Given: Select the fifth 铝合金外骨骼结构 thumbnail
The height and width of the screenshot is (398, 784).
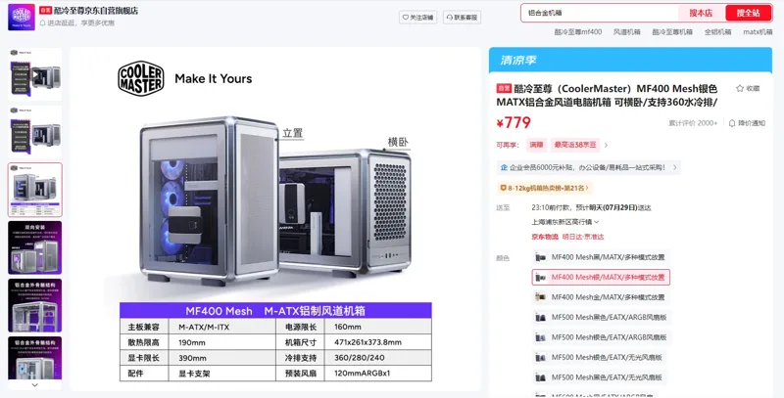Looking at the screenshot, I should [x=35, y=305].
